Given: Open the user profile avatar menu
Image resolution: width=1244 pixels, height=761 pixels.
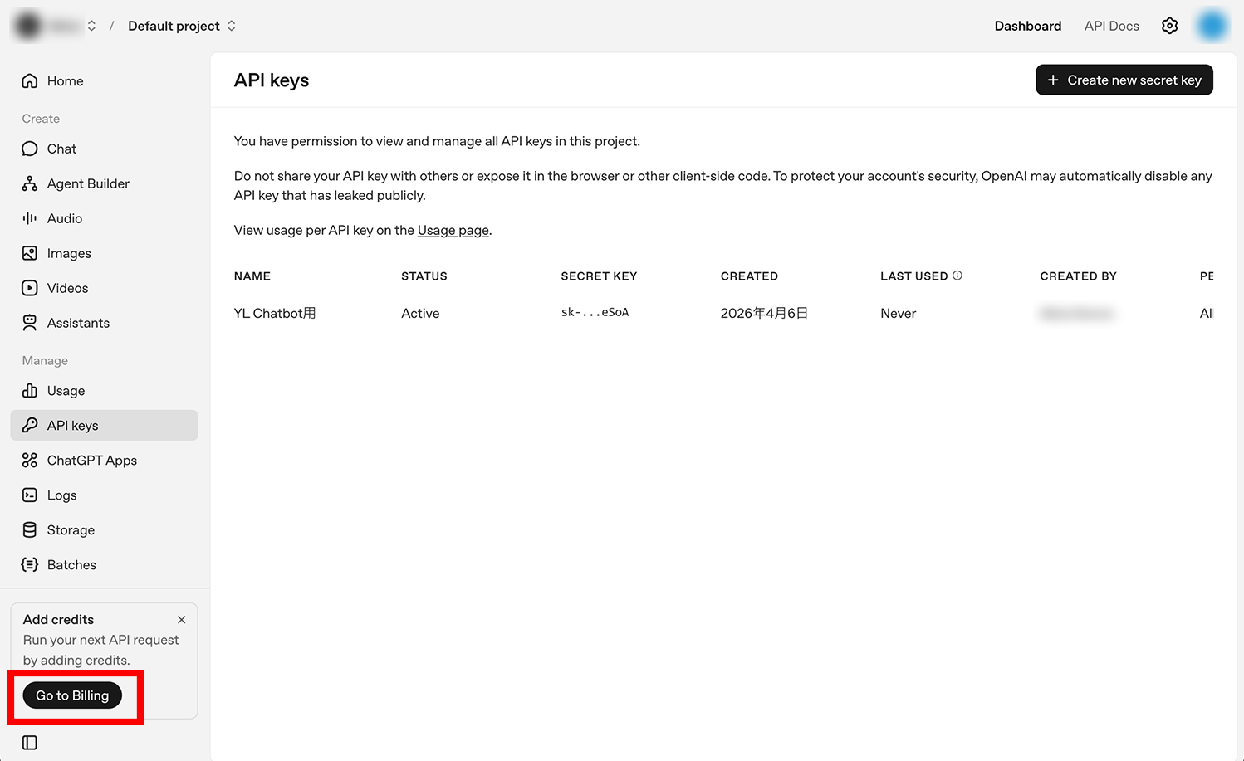Looking at the screenshot, I should pos(1212,26).
